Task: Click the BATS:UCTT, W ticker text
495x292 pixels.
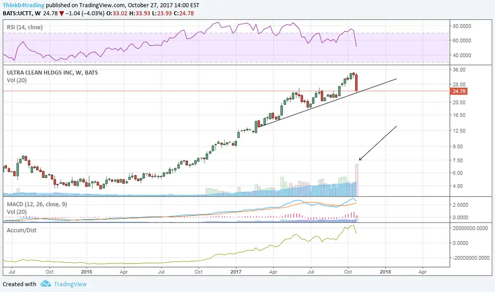Action: coord(21,13)
